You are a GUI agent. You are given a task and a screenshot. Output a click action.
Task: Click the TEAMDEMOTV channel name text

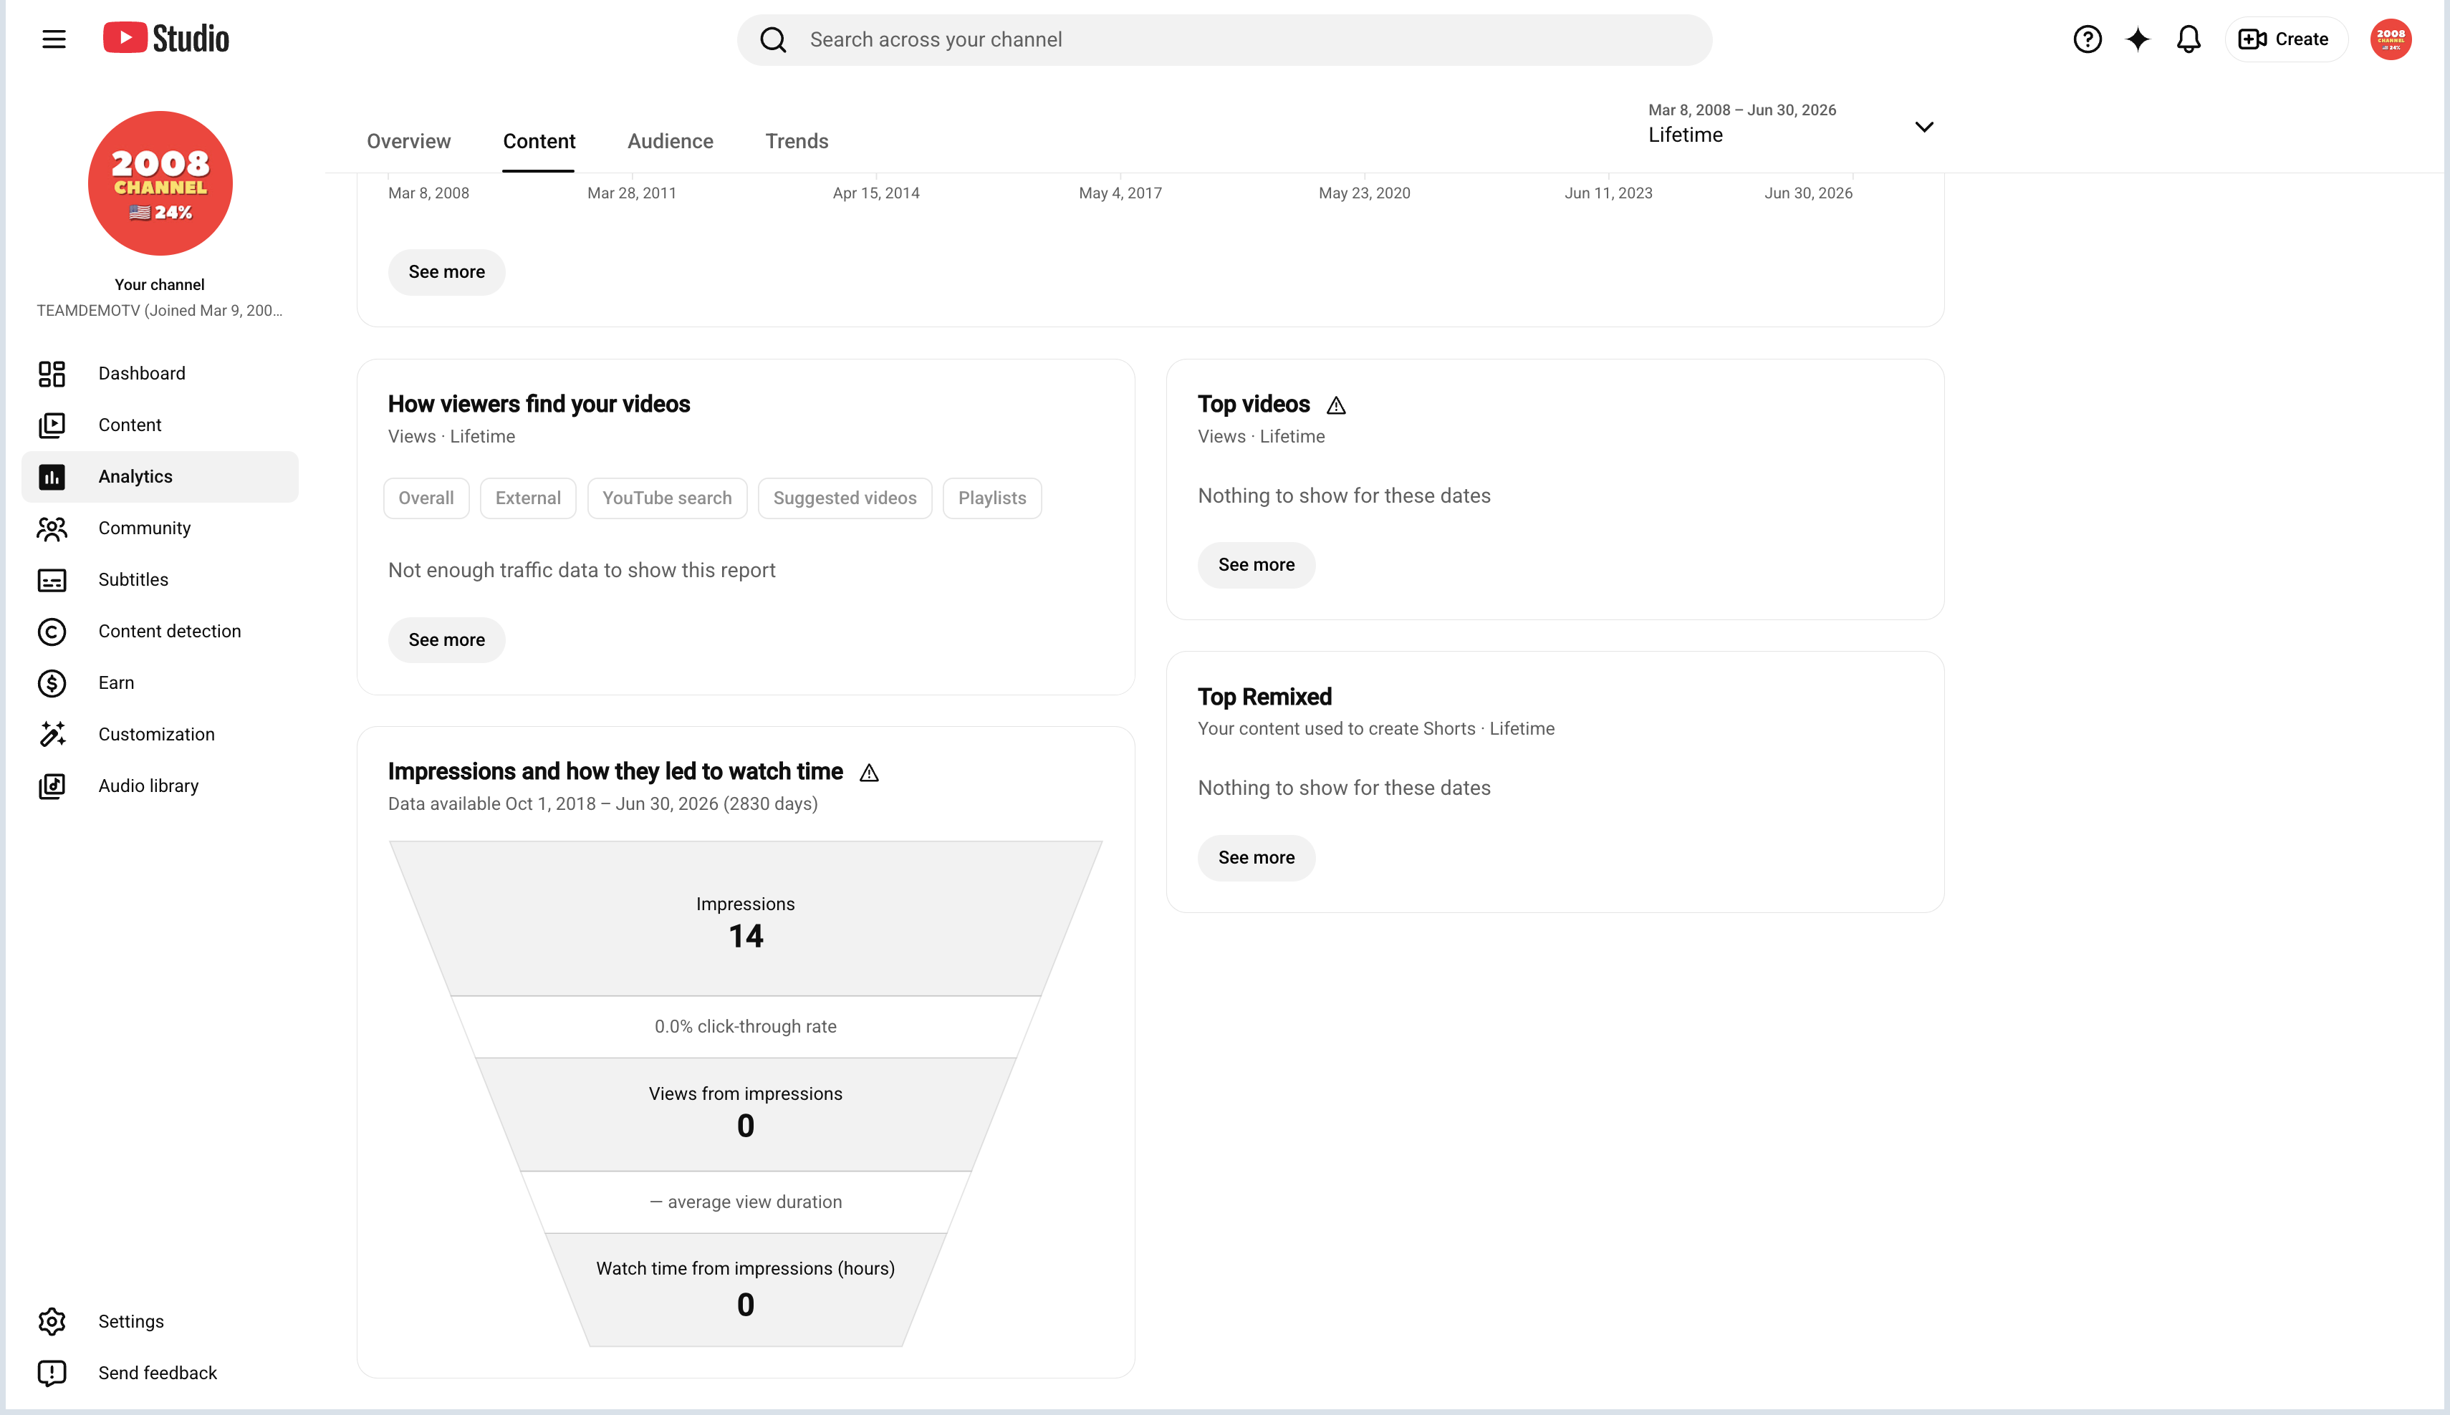160,310
